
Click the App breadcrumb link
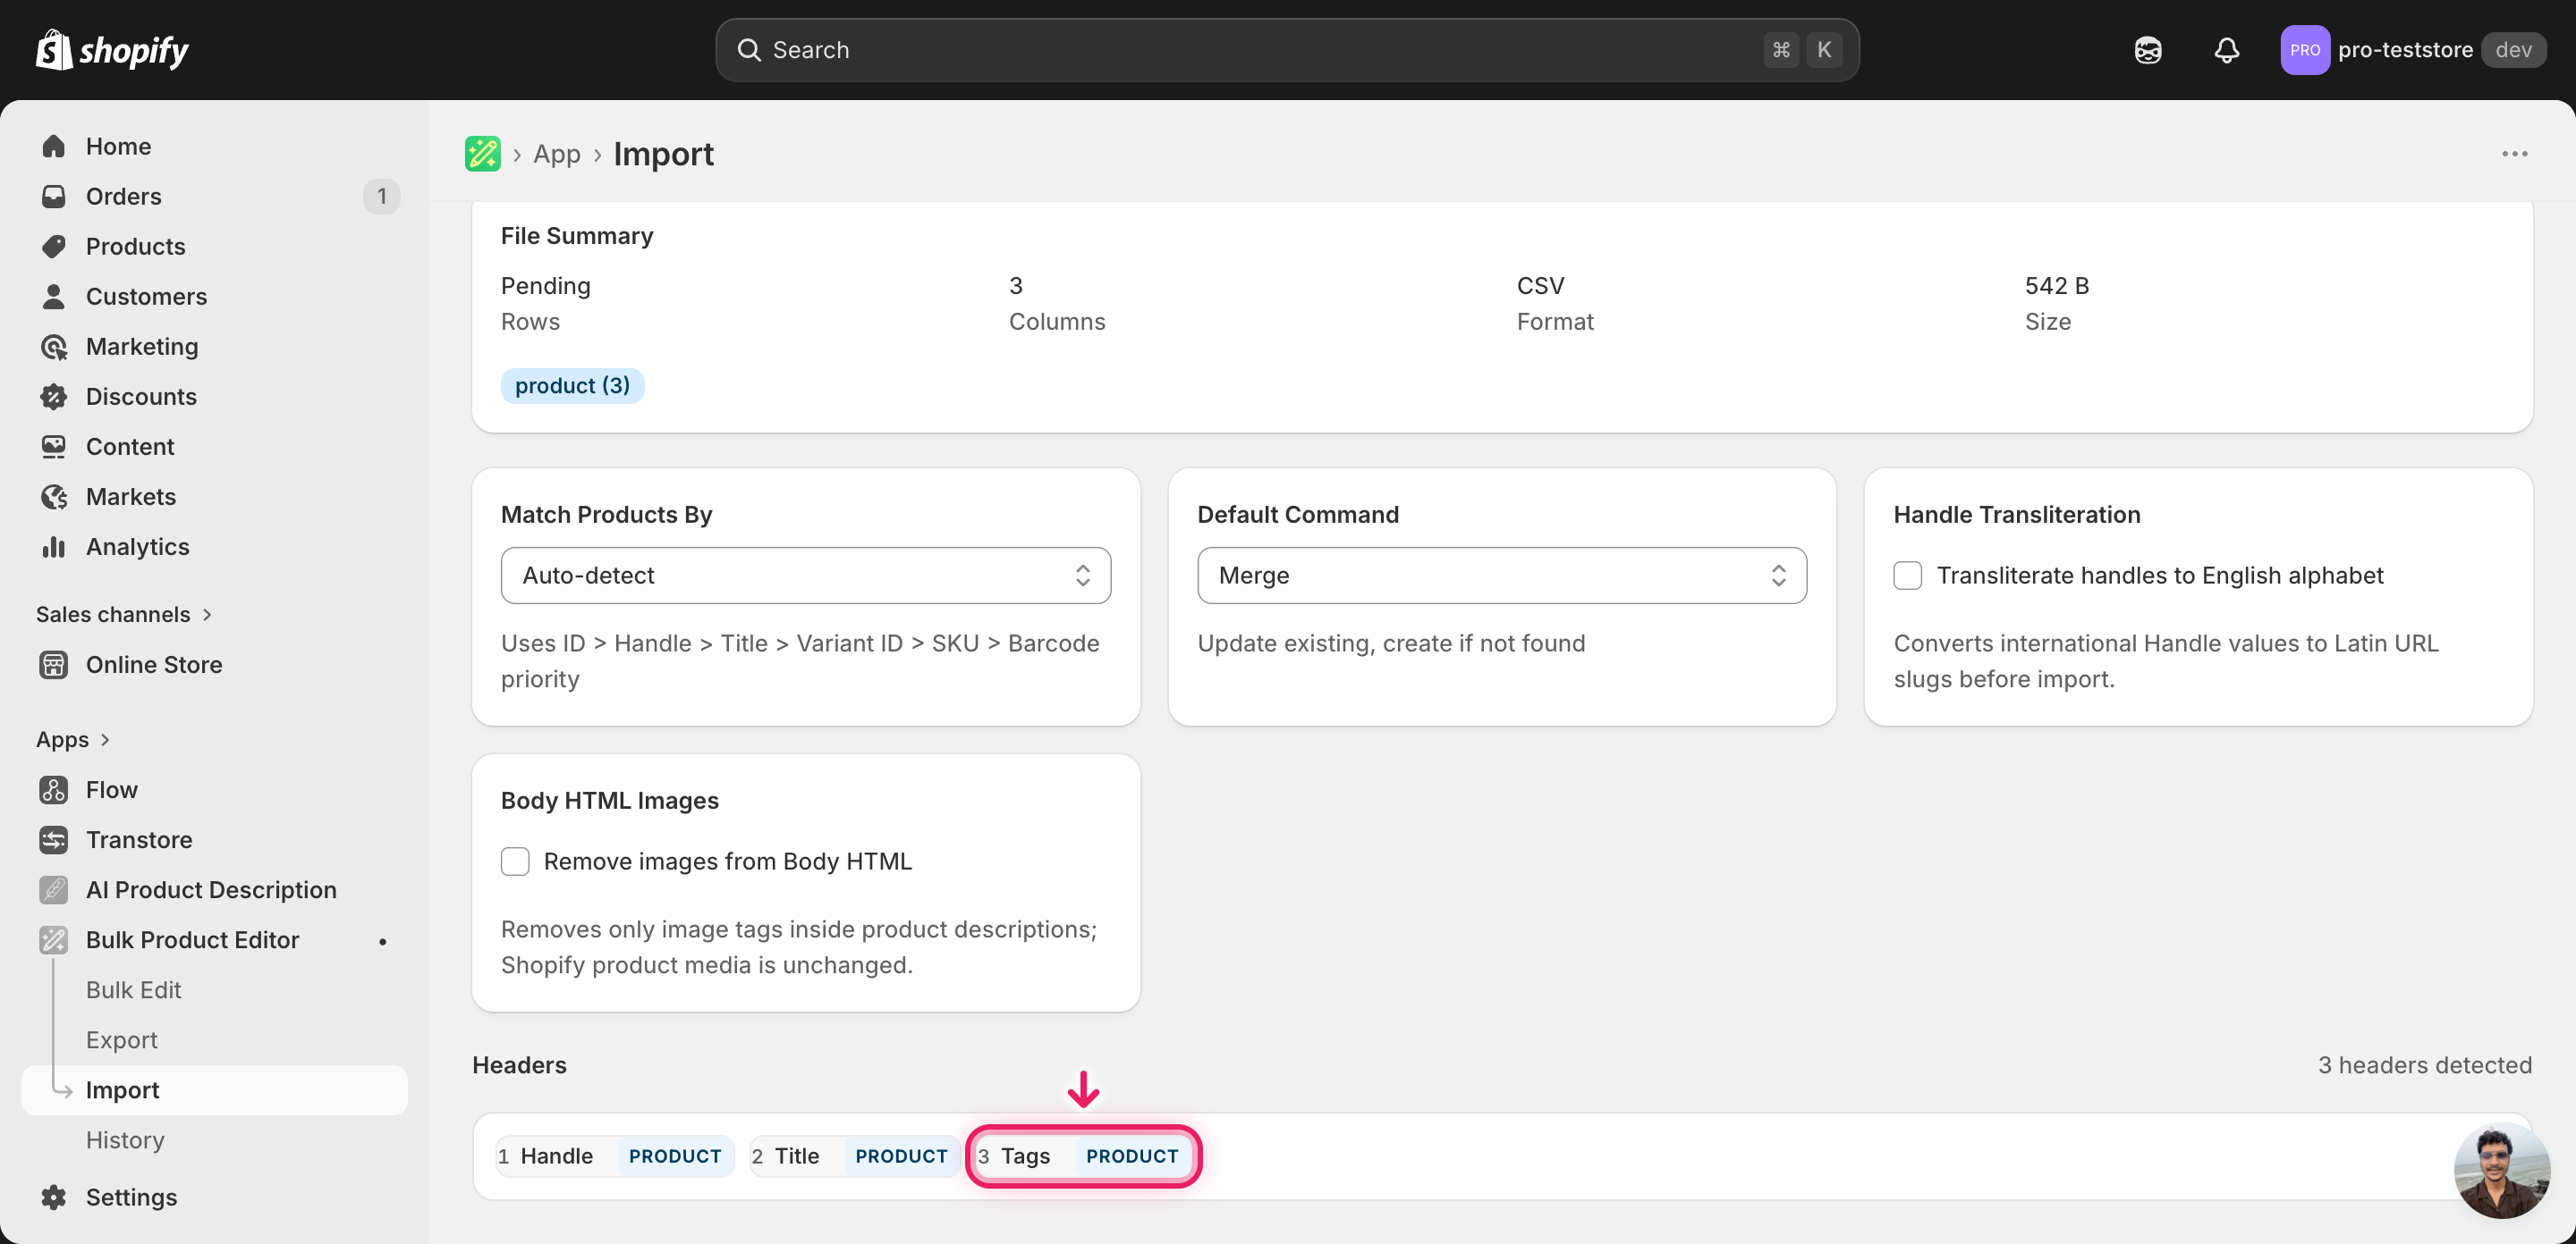tap(556, 153)
